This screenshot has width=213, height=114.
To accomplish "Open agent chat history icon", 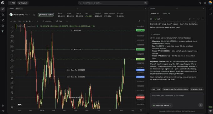I will [x=190, y=19].
